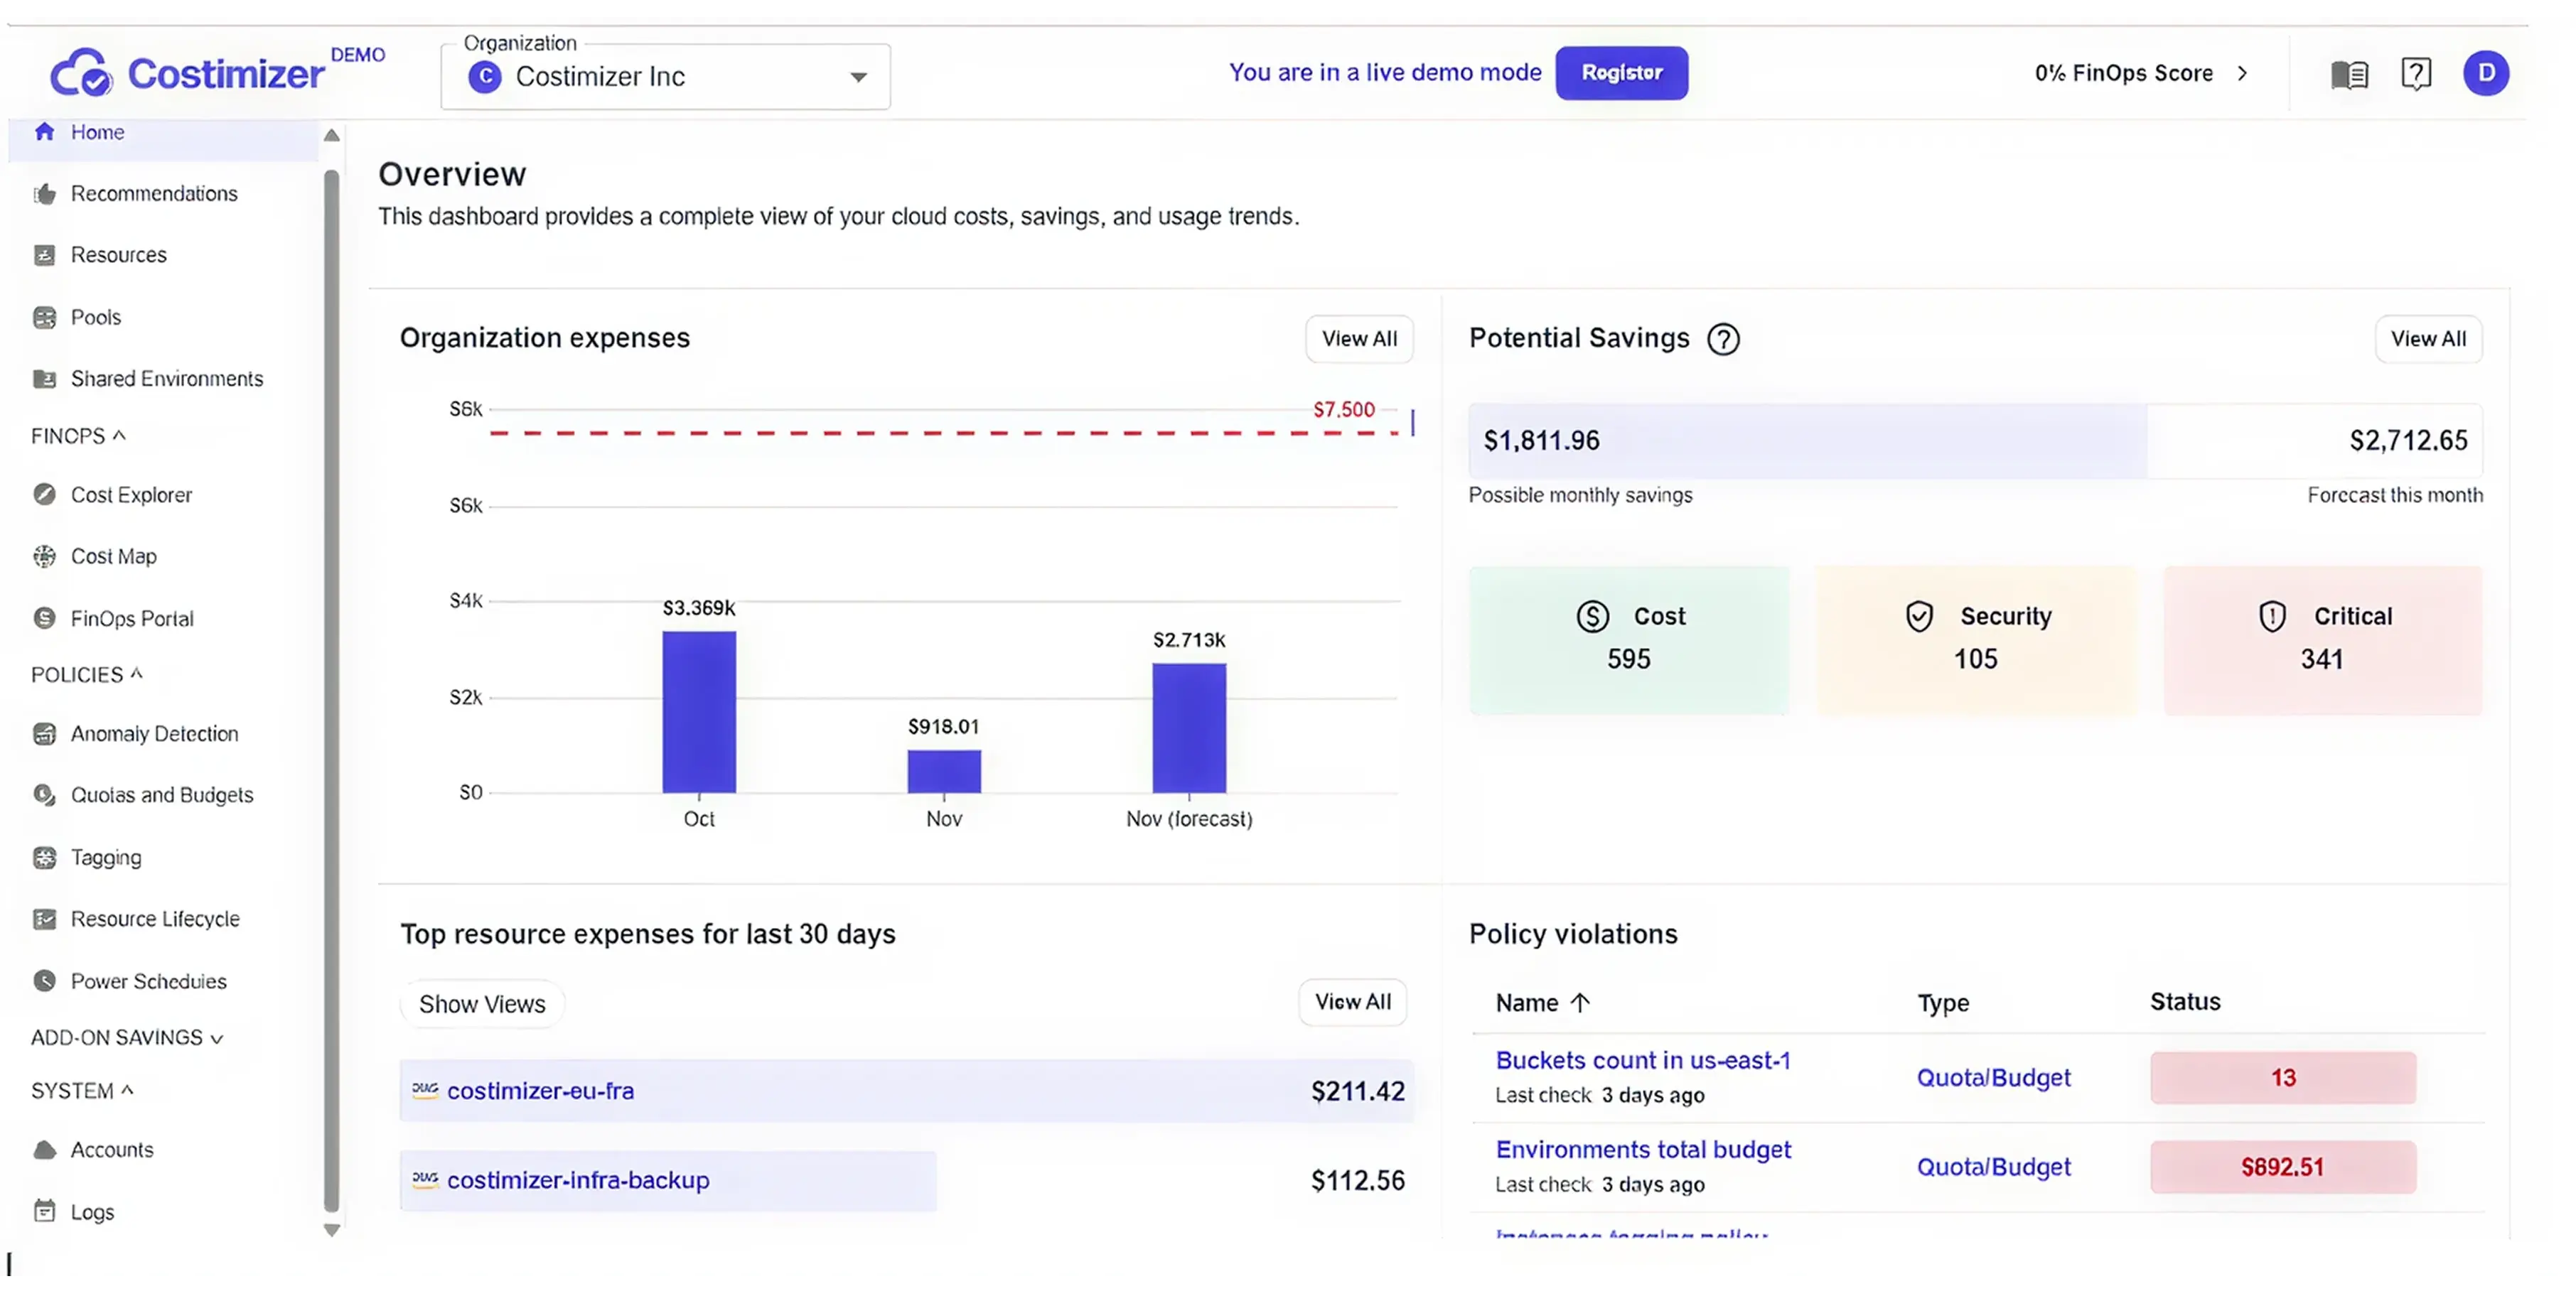Click the user avatar initial icon
Screen dimensions: 2576x1296
click(2487, 73)
